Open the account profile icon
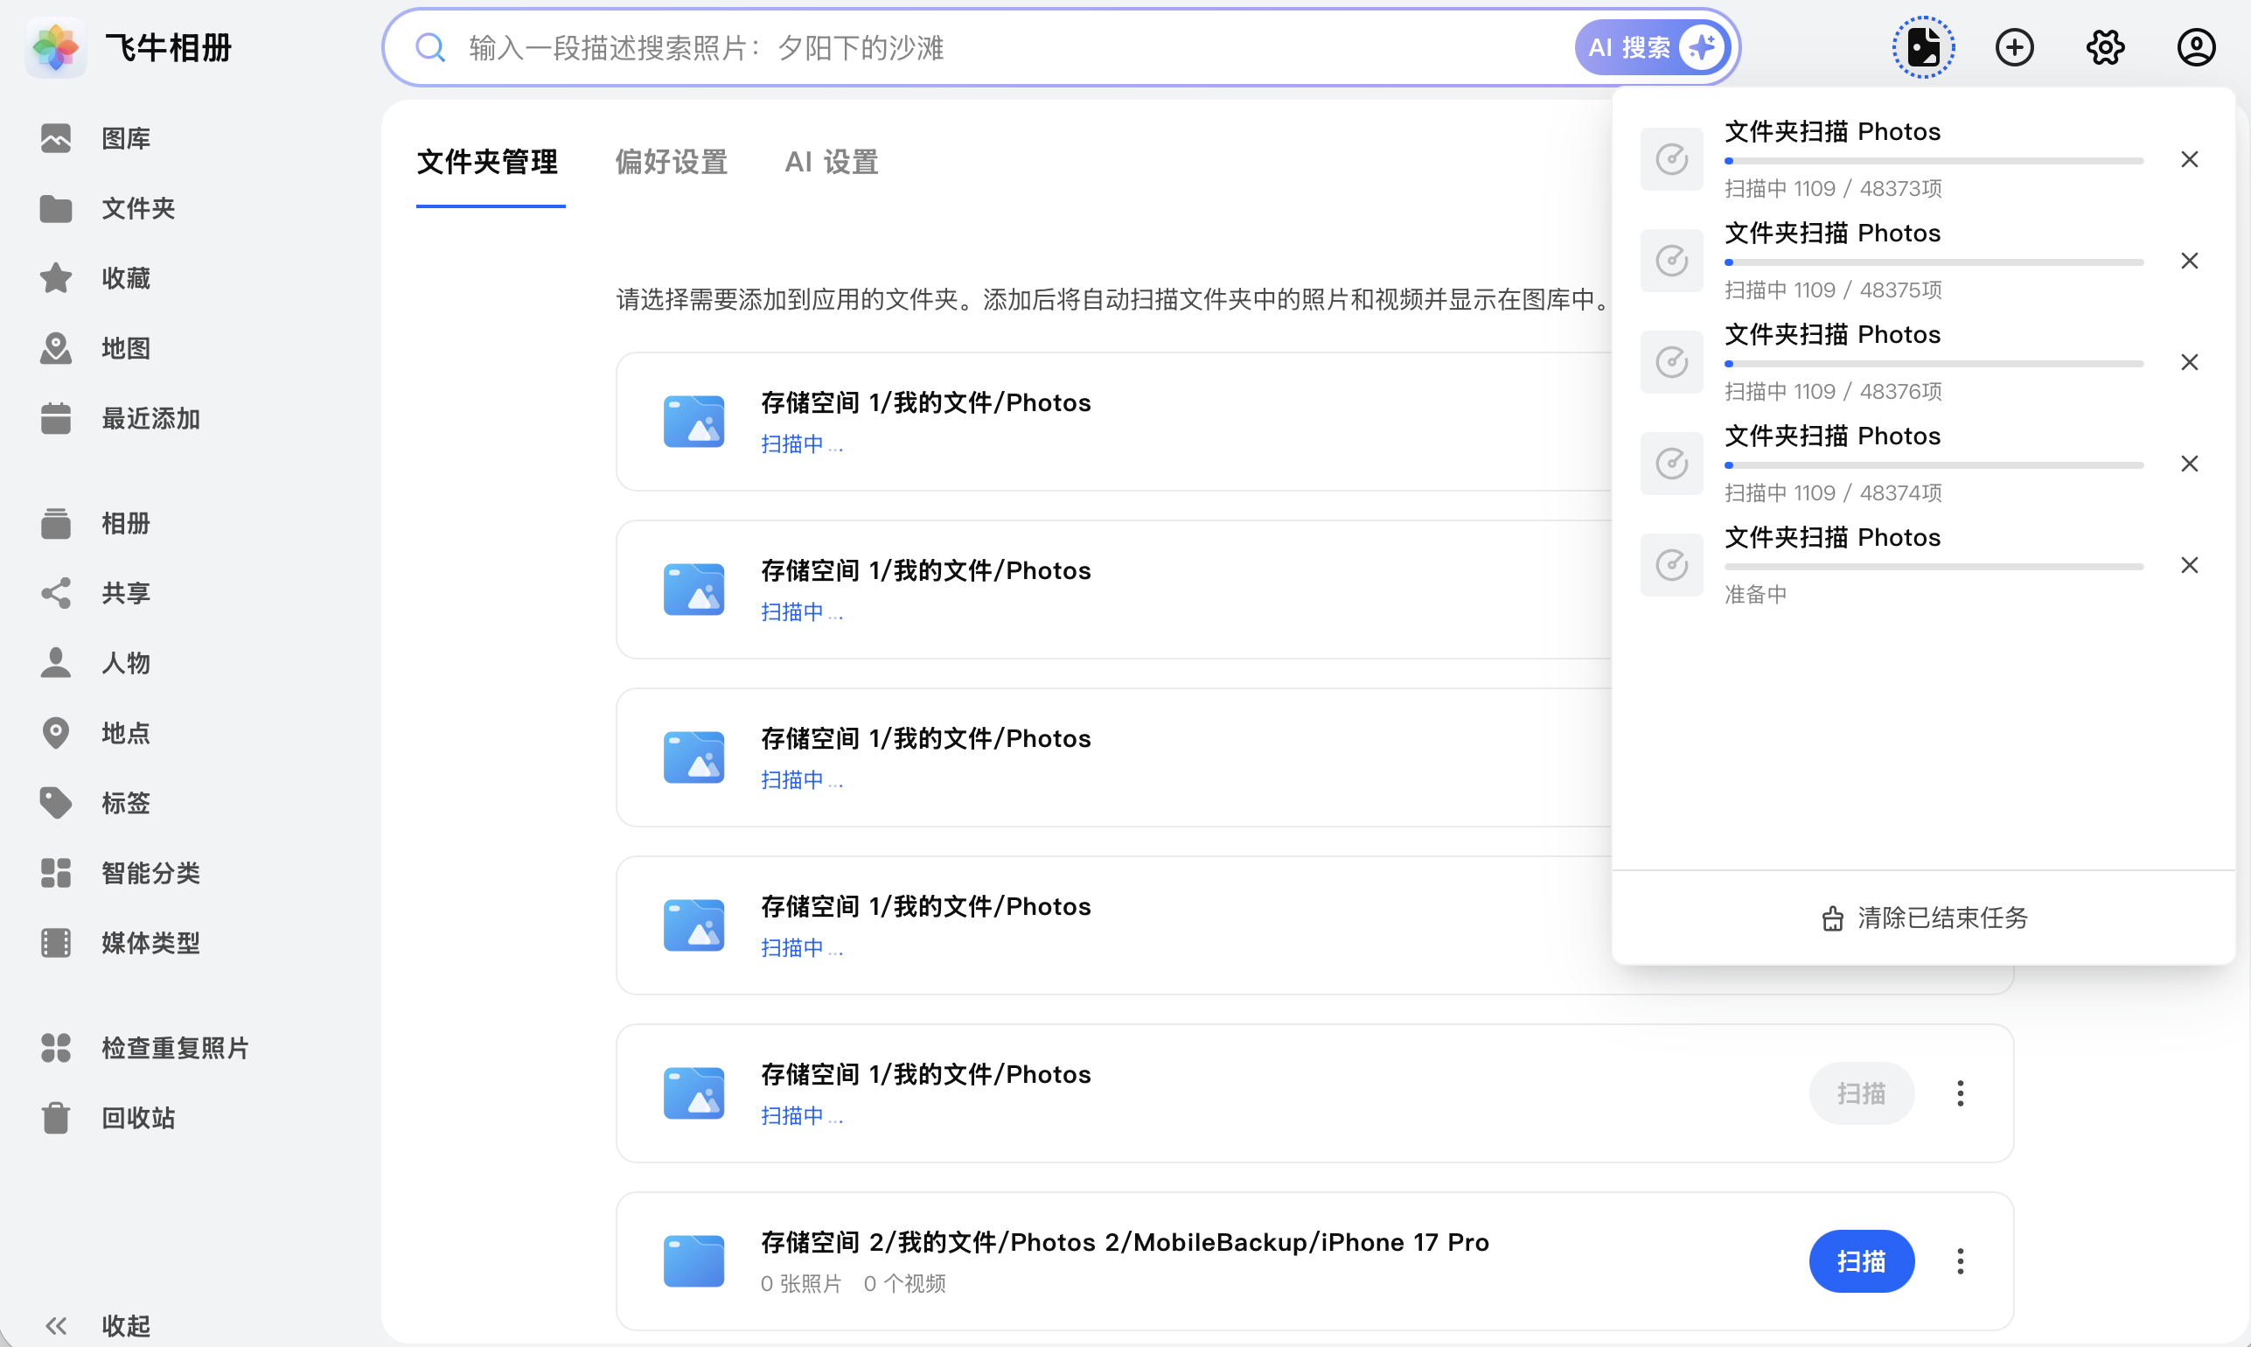 tap(2196, 46)
